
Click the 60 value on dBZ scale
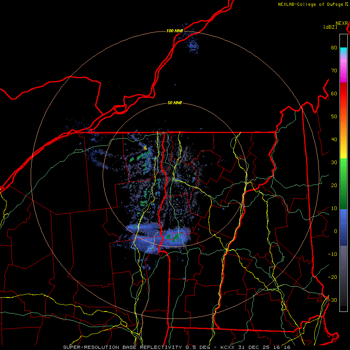(334, 93)
